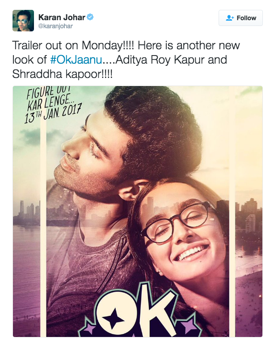The height and width of the screenshot is (341, 274).
Task: Open the #OkJaanu hashtag link
Action: click(76, 60)
